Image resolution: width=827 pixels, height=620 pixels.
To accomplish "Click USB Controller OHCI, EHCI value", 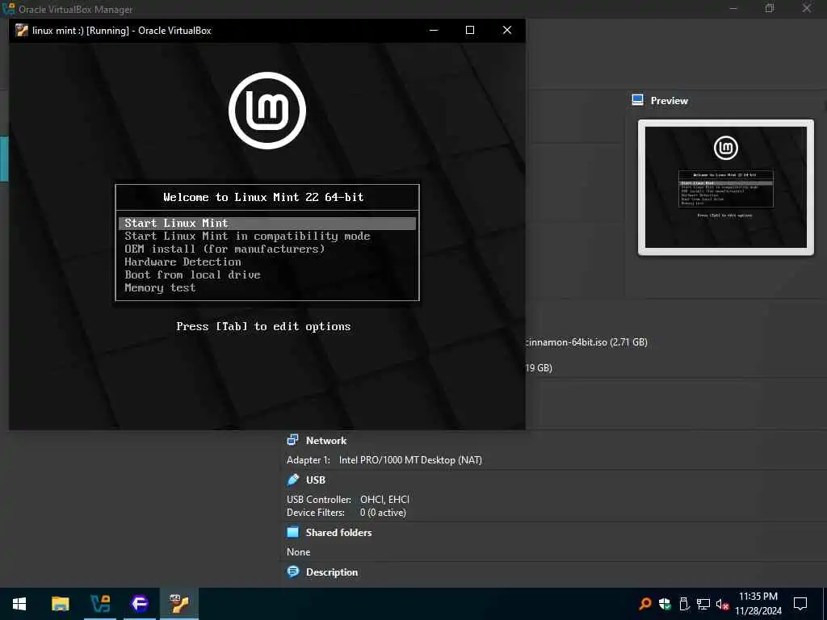I will (x=384, y=499).
